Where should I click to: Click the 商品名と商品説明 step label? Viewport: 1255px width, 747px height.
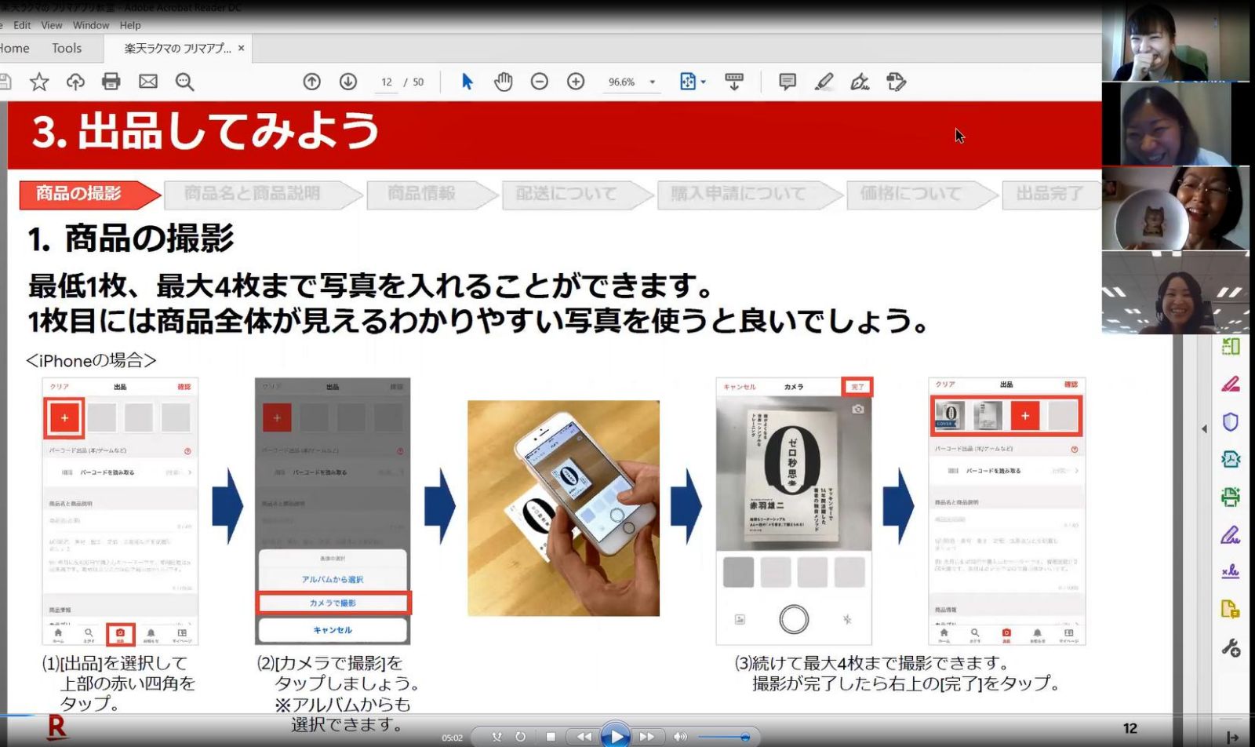(253, 194)
